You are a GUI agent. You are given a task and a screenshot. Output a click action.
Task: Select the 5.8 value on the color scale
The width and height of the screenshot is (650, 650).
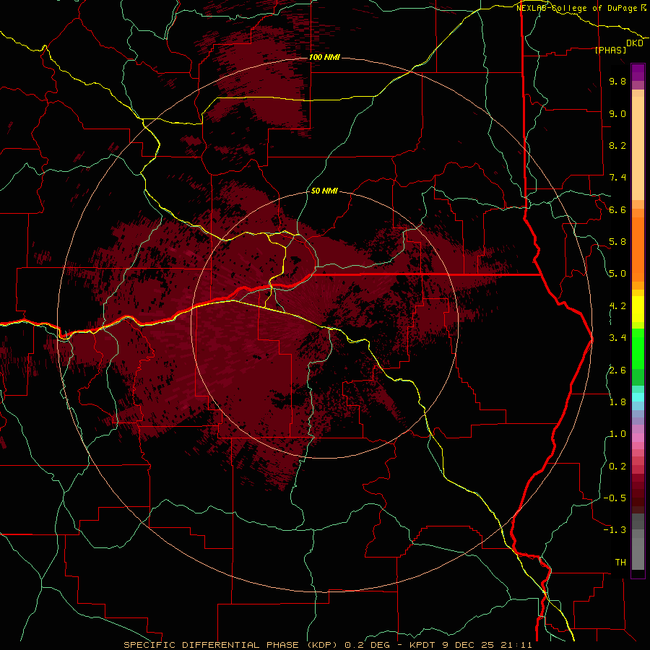coord(617,242)
